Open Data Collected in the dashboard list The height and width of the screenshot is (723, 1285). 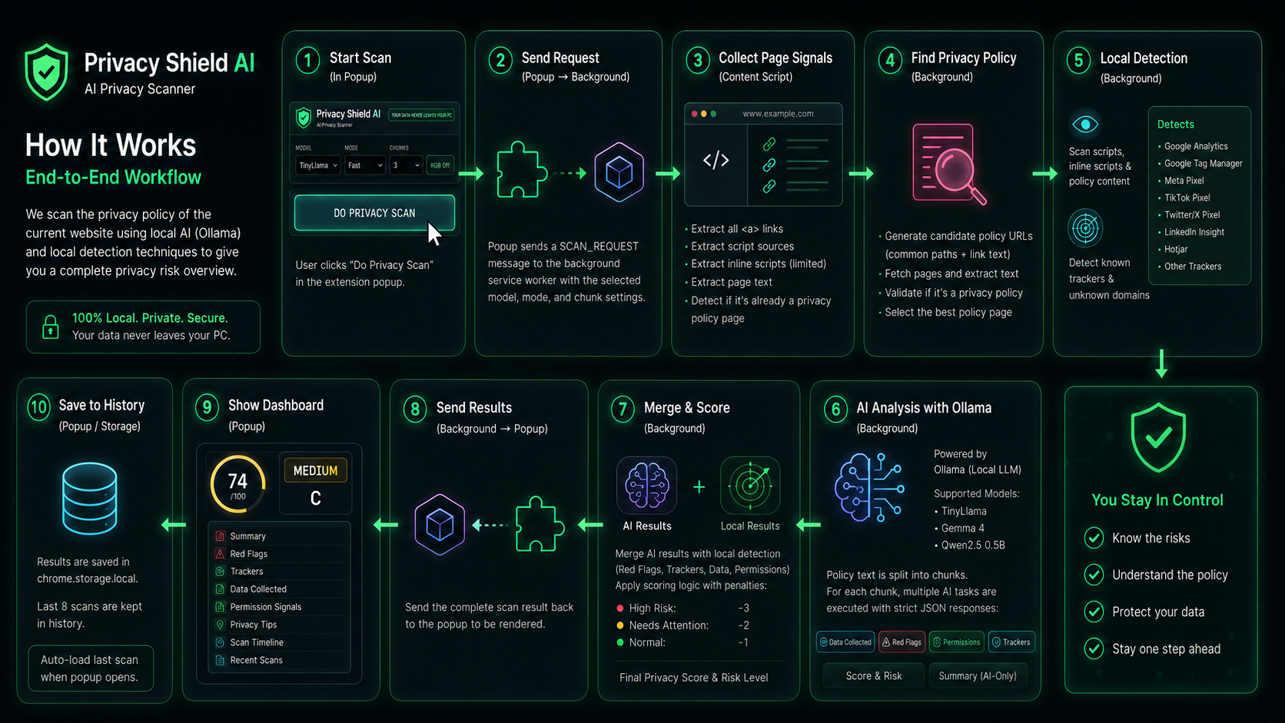tap(280, 589)
